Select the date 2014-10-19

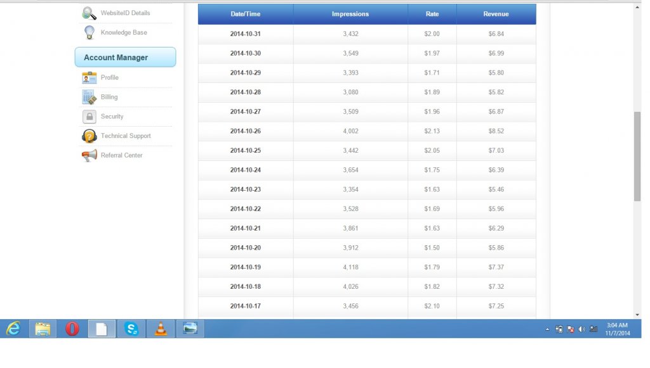pyautogui.click(x=246, y=267)
